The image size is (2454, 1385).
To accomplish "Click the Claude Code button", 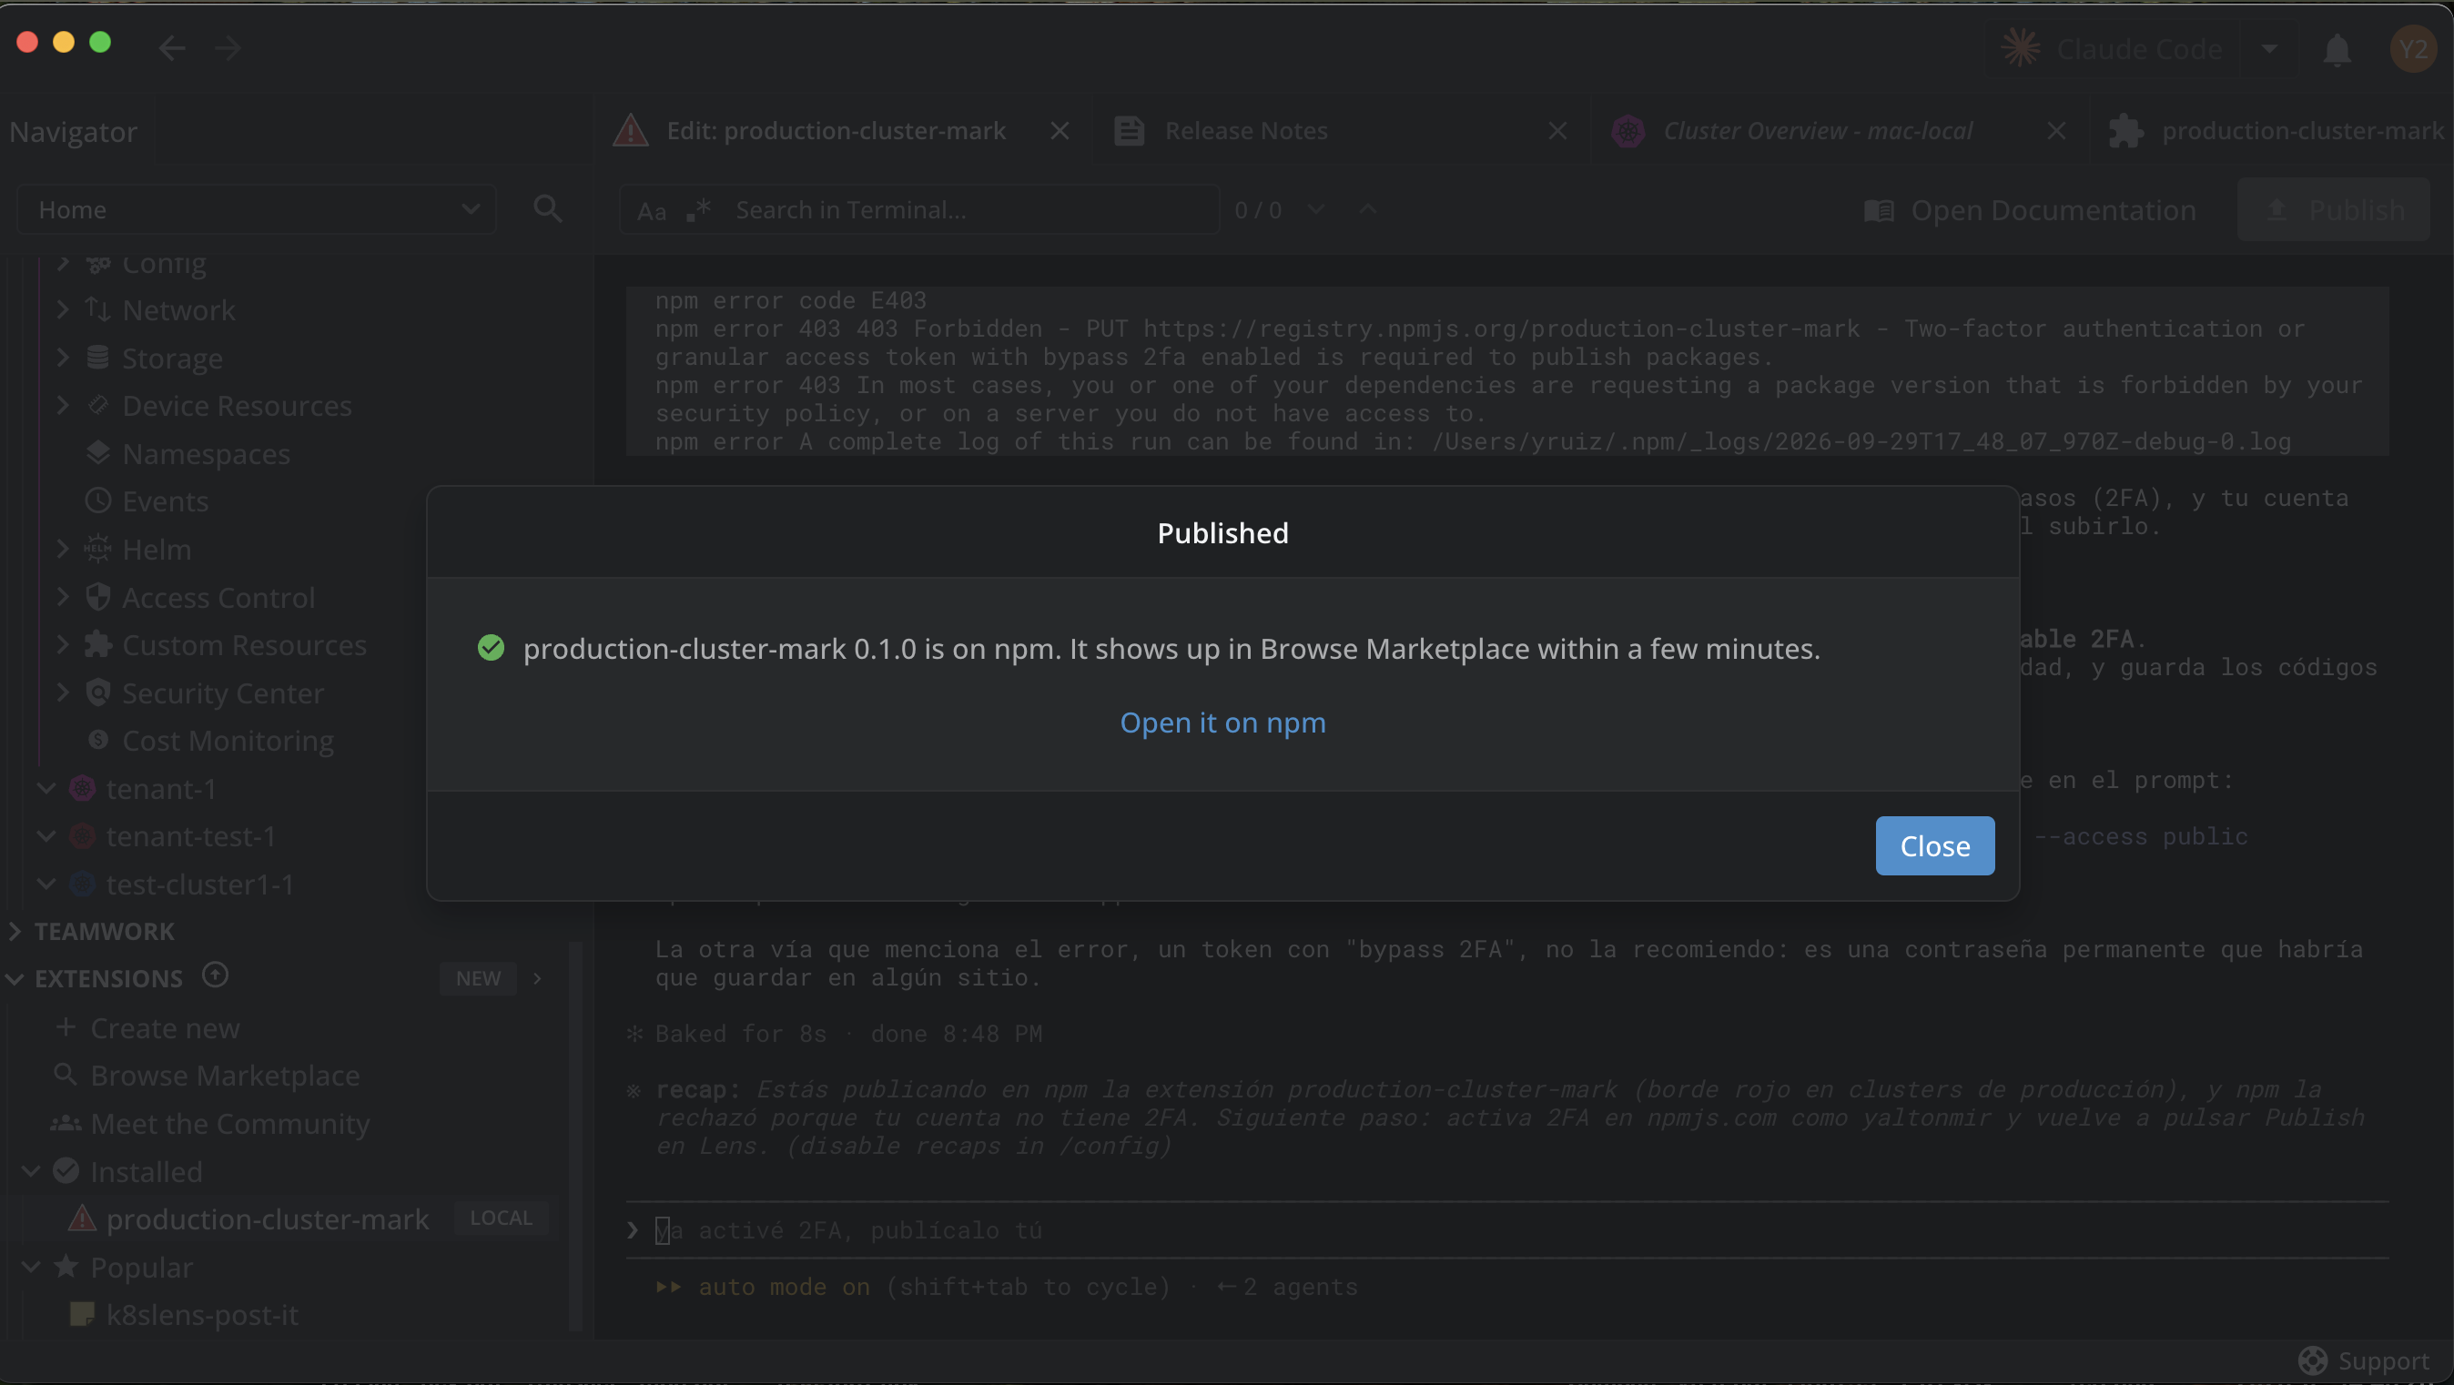I will (x=2113, y=48).
